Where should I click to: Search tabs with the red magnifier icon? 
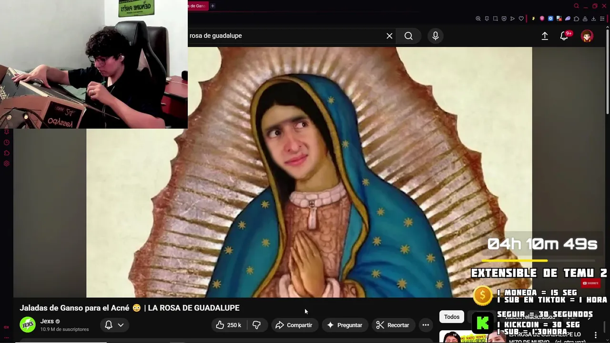tap(577, 6)
